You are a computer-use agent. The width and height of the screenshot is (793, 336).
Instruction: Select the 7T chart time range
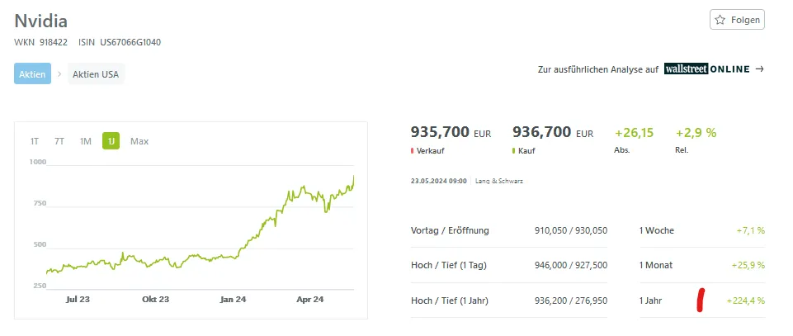(59, 141)
